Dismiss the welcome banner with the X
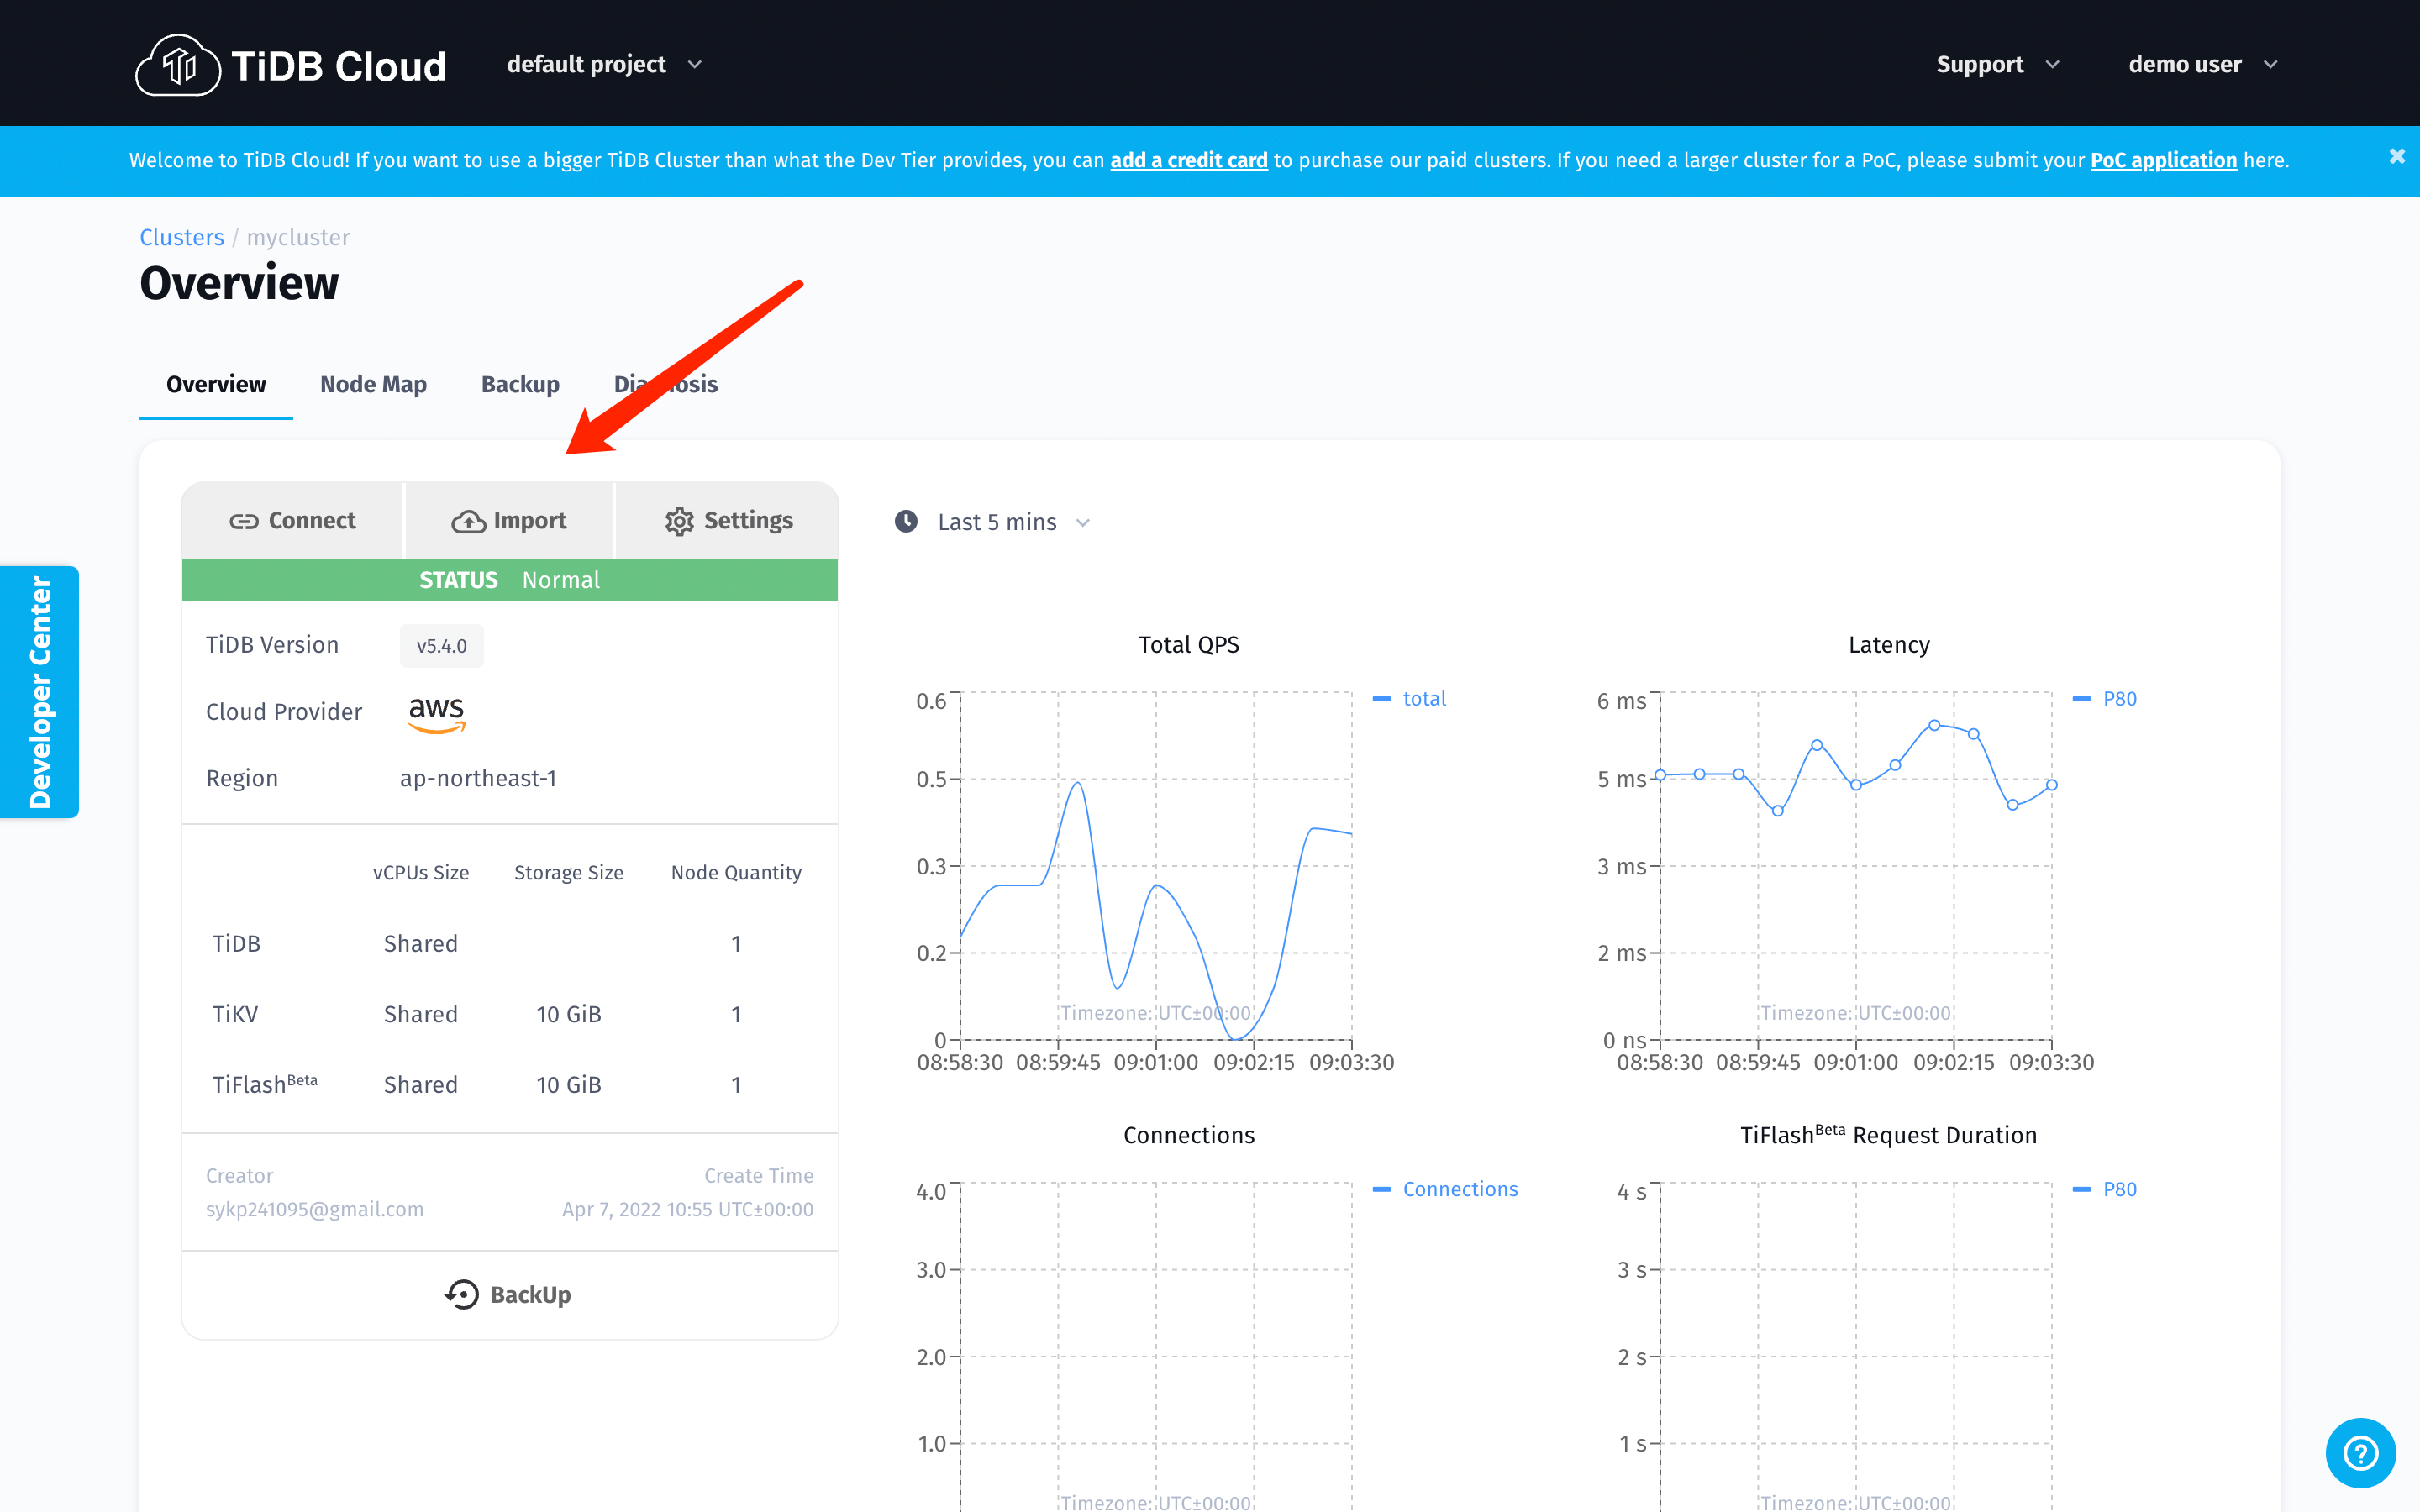Image resolution: width=2420 pixels, height=1512 pixels. [2397, 156]
